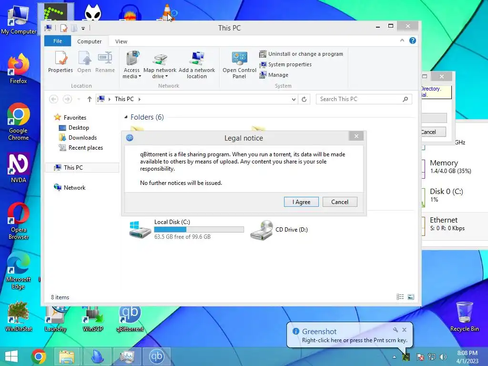Open the My Computer desktop shortcut
Image resolution: width=488 pixels, height=366 pixels.
19,20
